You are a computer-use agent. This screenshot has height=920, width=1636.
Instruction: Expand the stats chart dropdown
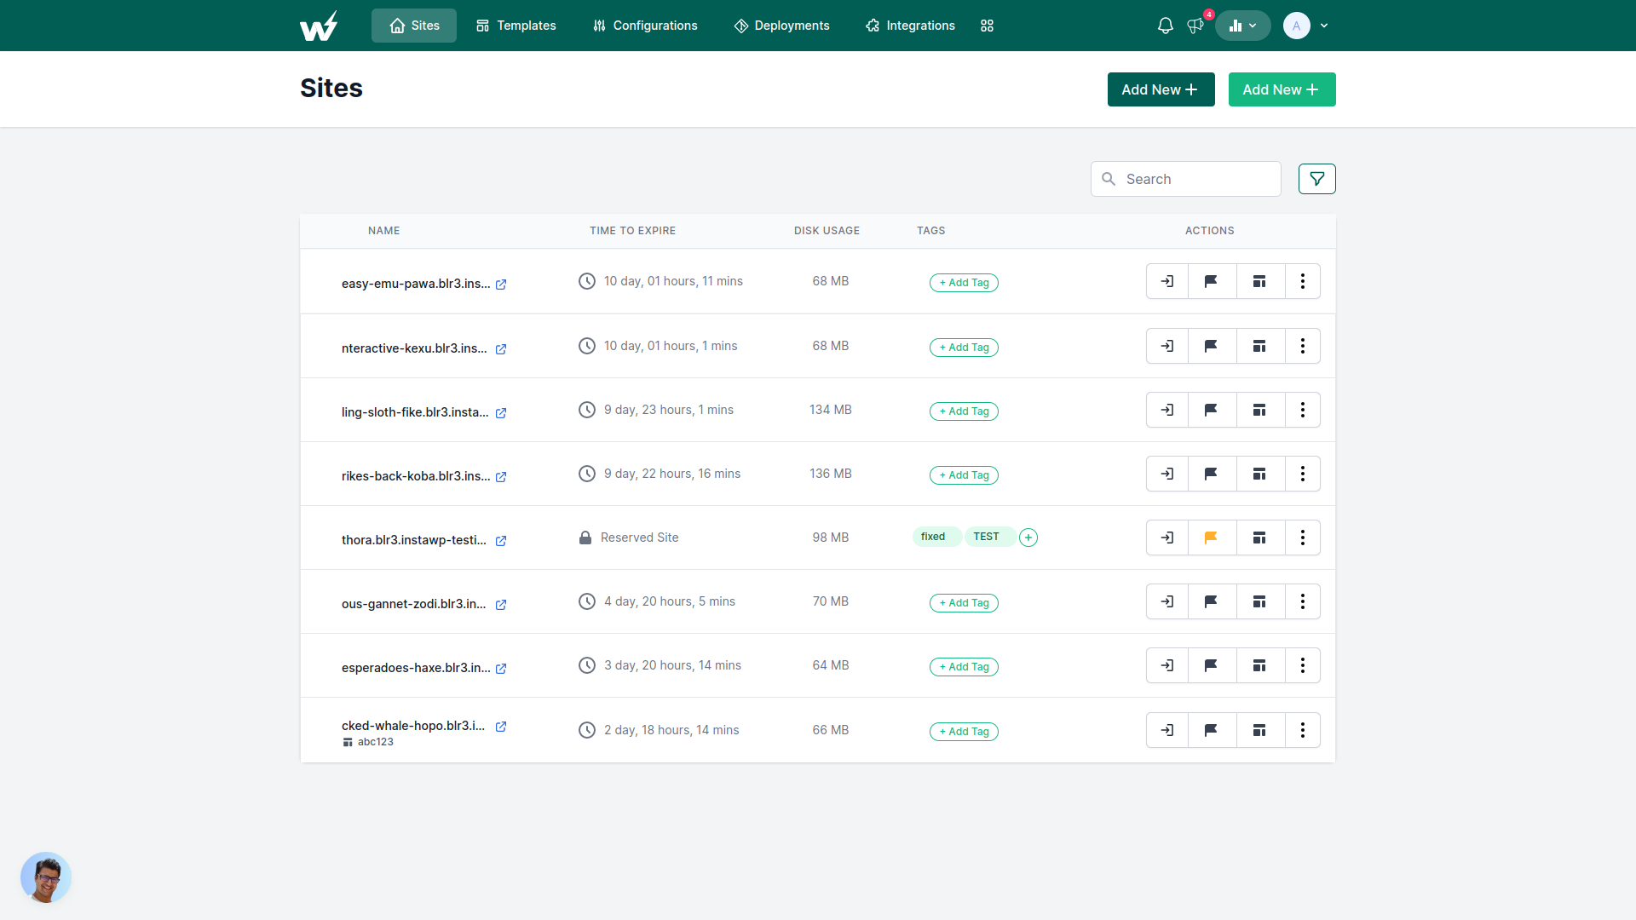tap(1243, 26)
